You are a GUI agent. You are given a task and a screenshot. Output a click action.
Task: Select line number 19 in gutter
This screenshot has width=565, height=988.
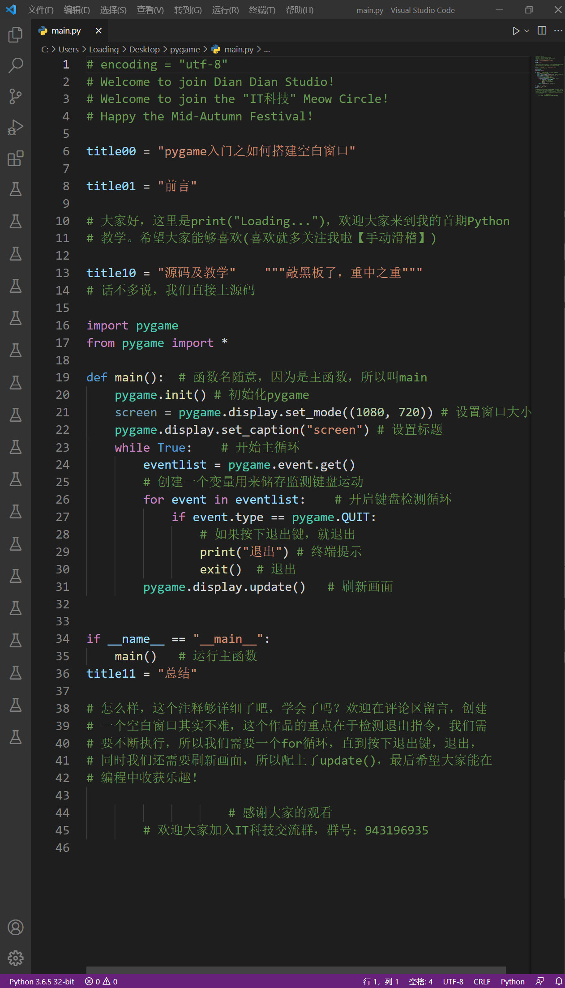pos(62,377)
